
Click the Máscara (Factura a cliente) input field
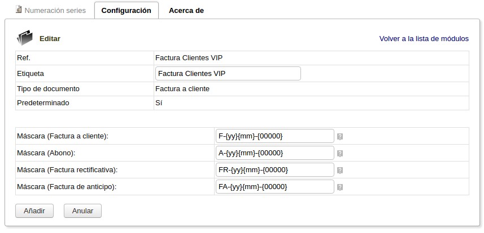[x=274, y=136]
